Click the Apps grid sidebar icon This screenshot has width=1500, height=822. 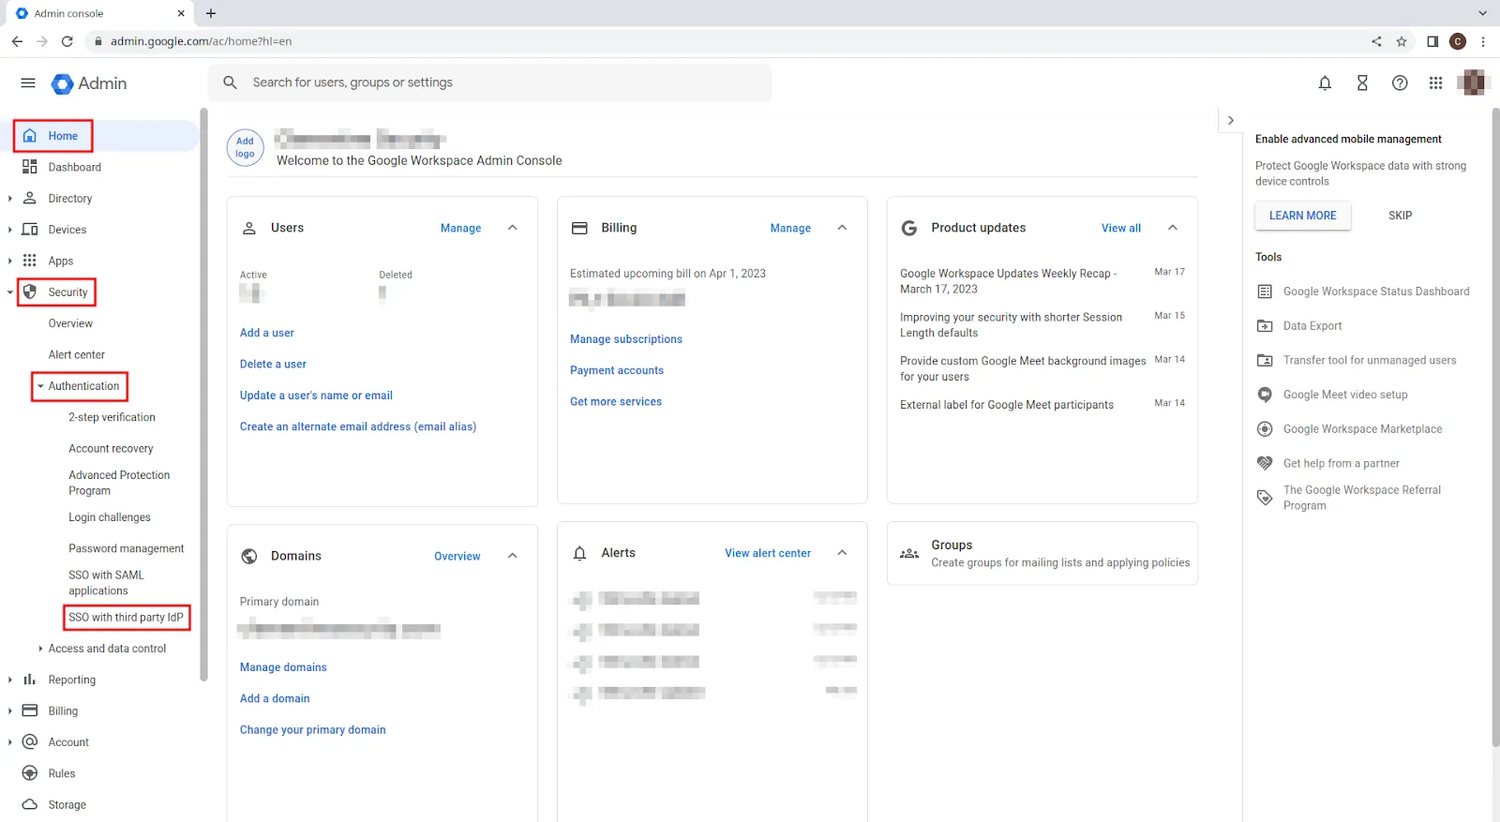[x=30, y=261]
